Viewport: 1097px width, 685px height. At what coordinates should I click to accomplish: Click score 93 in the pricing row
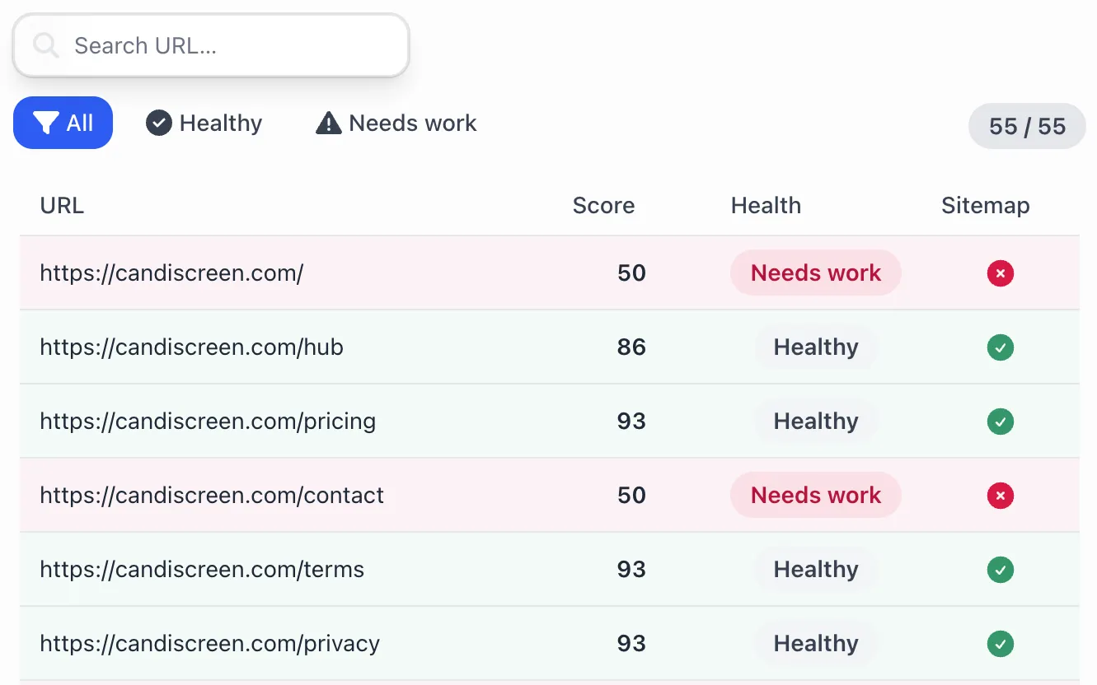click(x=631, y=421)
